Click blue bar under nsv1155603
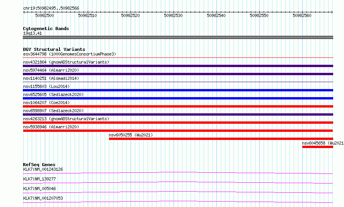344x207 pixels. (178, 90)
